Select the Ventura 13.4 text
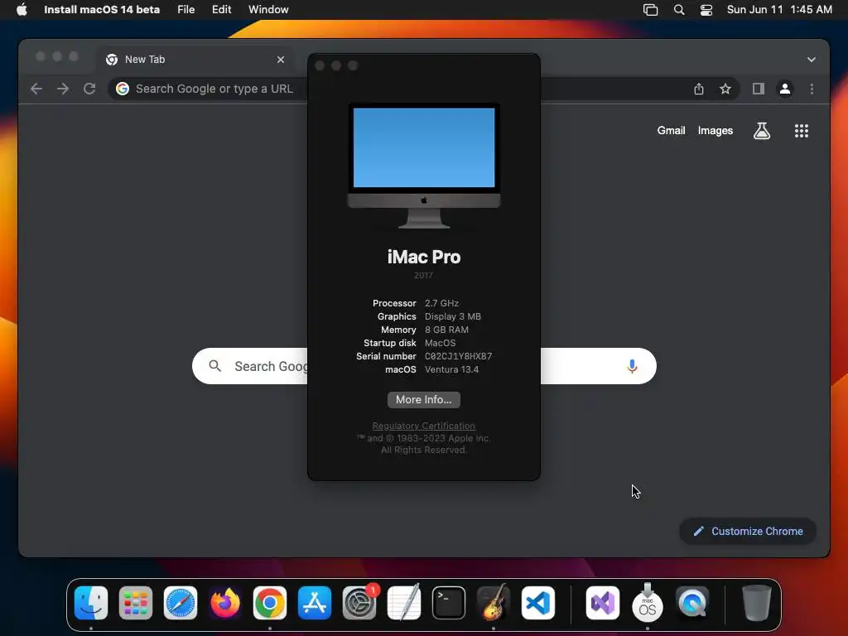 (451, 369)
